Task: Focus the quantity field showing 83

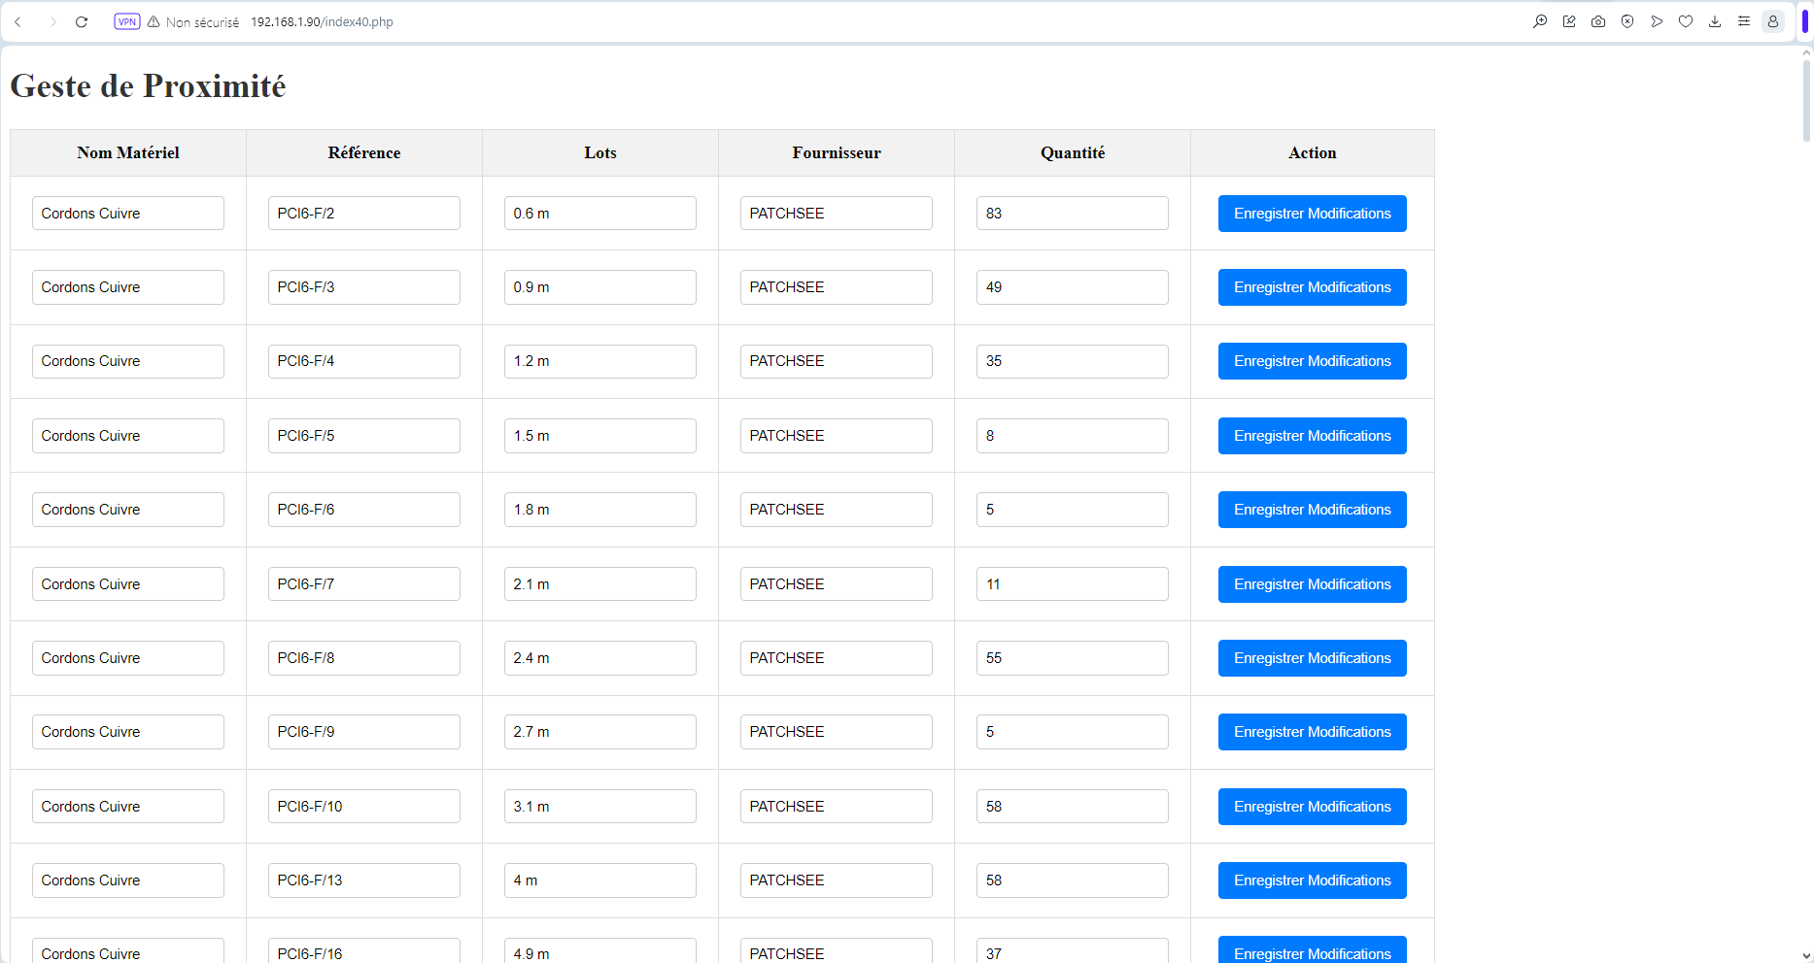Action: (x=1072, y=214)
